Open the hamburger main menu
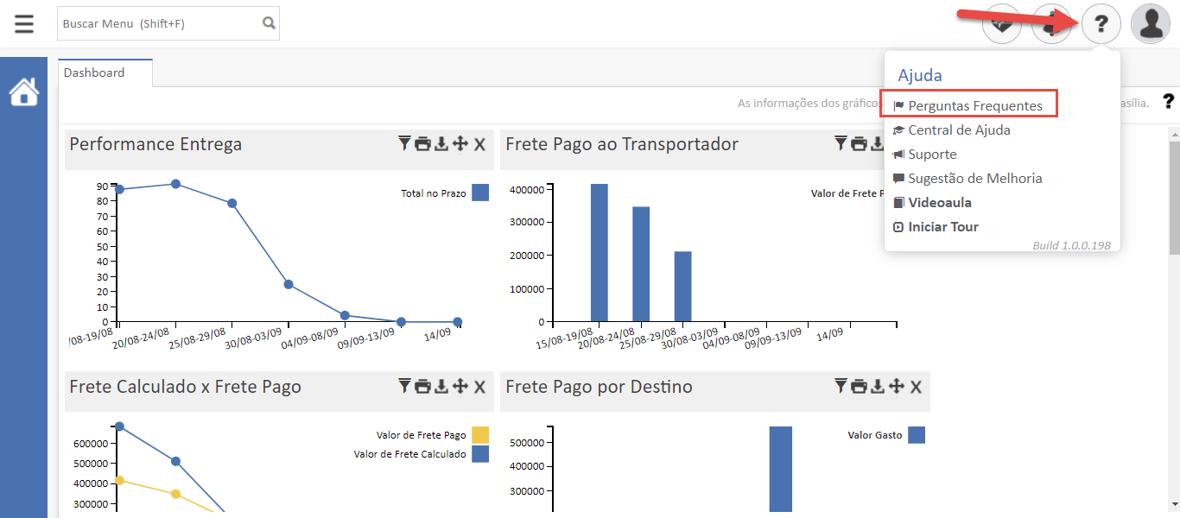 24,23
